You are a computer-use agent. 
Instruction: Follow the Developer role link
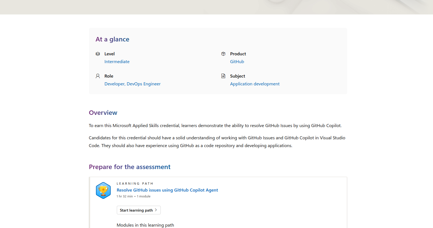click(115, 84)
